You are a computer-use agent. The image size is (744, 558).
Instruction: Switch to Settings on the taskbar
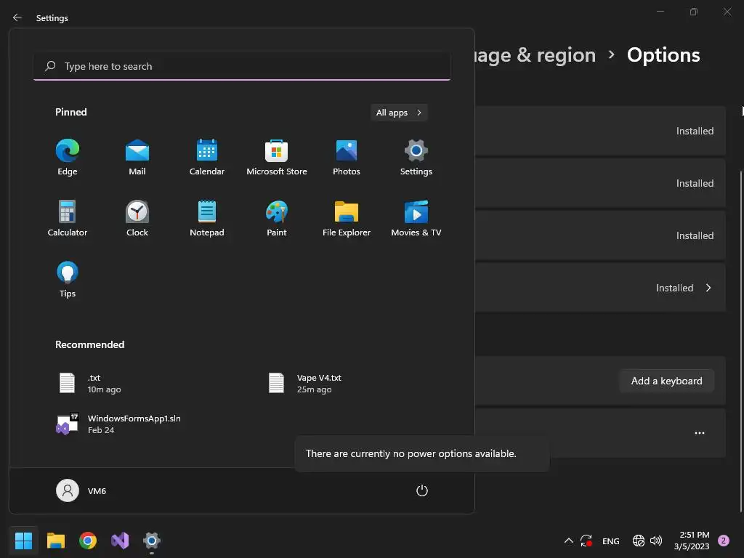(152, 541)
